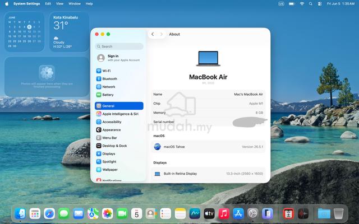Select General in the settings sidebar
Screen dimensions: 359x224
[x=119, y=106]
